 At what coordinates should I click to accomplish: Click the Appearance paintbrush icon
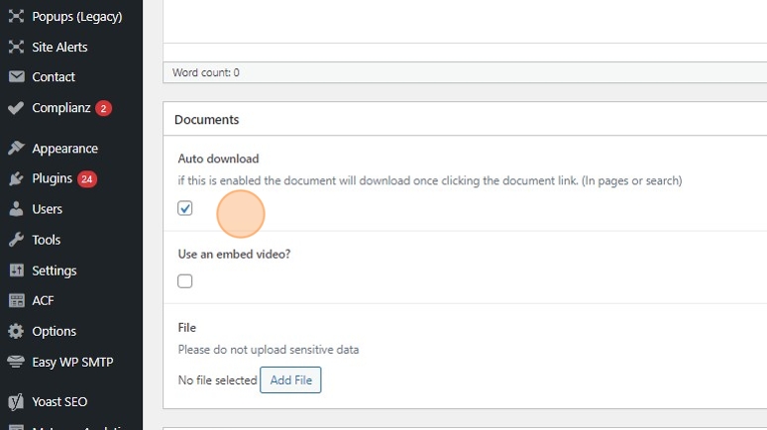click(16, 149)
